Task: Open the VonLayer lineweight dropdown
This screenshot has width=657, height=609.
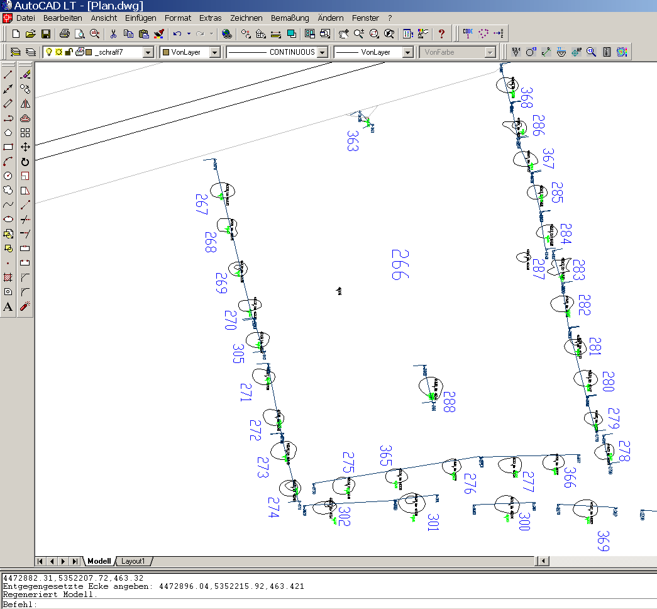Action: pos(407,53)
